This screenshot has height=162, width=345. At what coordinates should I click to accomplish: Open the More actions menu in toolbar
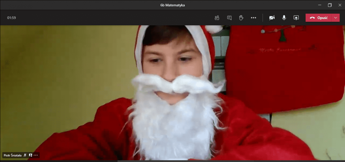click(x=253, y=18)
